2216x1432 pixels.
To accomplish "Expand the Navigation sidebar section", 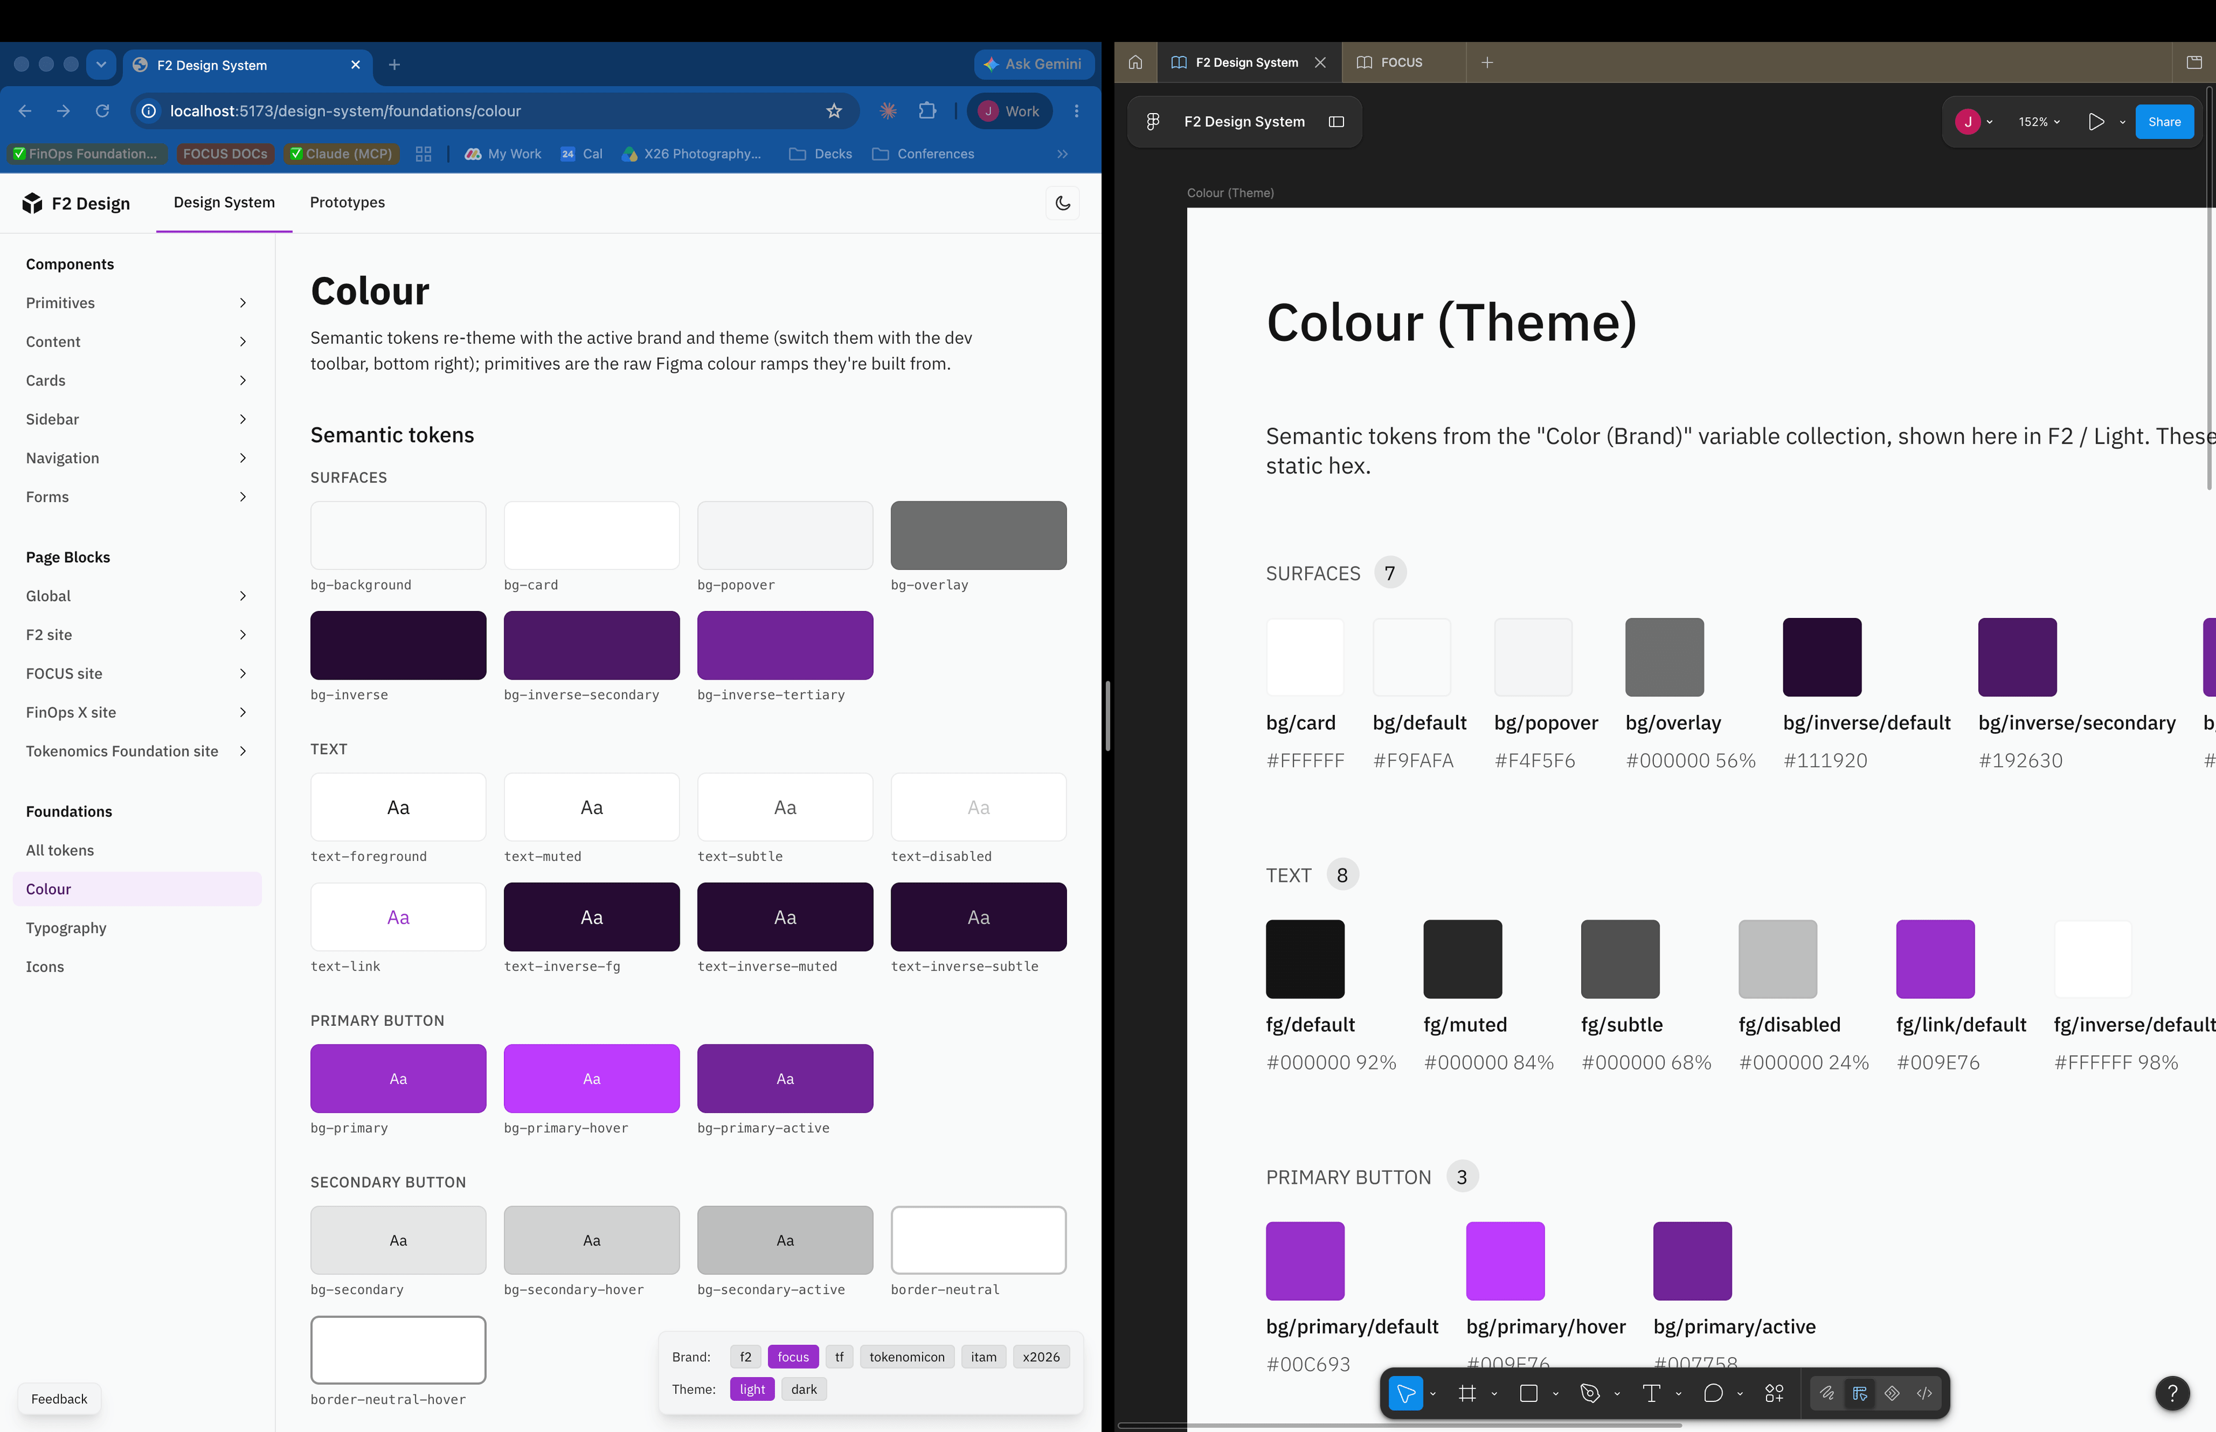I will (x=137, y=459).
